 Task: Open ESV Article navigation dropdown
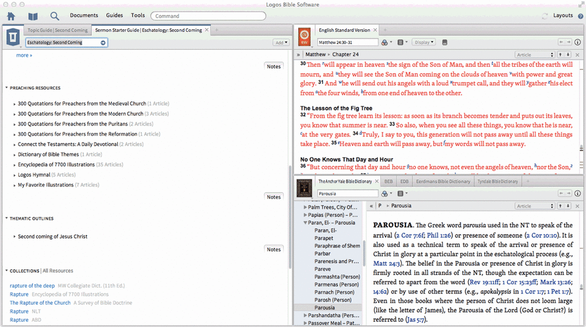tap(534, 54)
